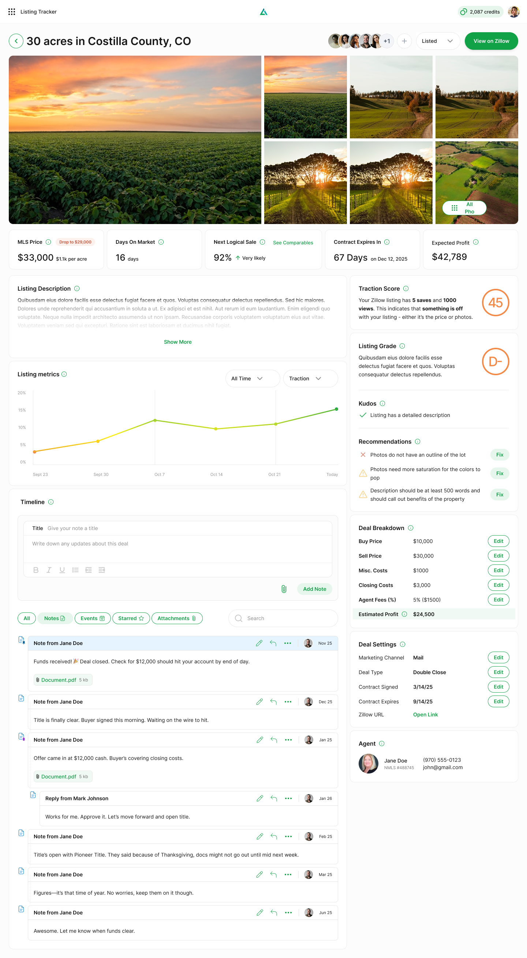Screen dimensions: 527x958
Task: Click View on Zillow button
Action: pos(491,41)
